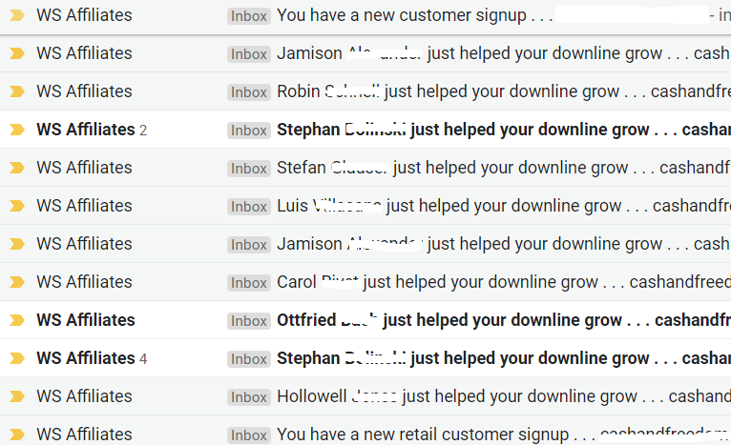Toggle importance marker on retail customer signup email
731x445 pixels.
point(17,435)
